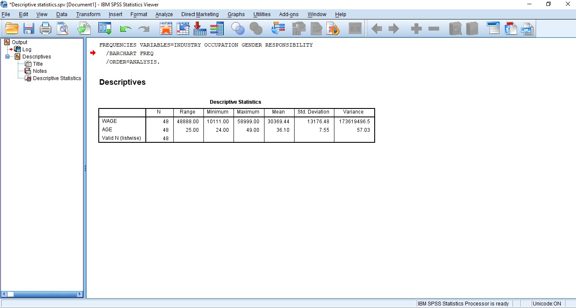This screenshot has height=308, width=576.
Task: Open print preview
Action: [62, 28]
